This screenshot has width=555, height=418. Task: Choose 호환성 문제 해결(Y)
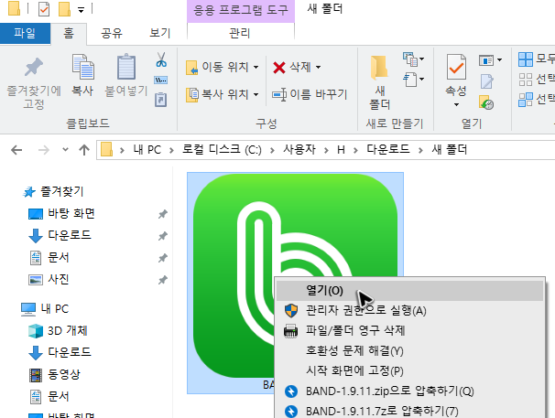pyautogui.click(x=410, y=351)
